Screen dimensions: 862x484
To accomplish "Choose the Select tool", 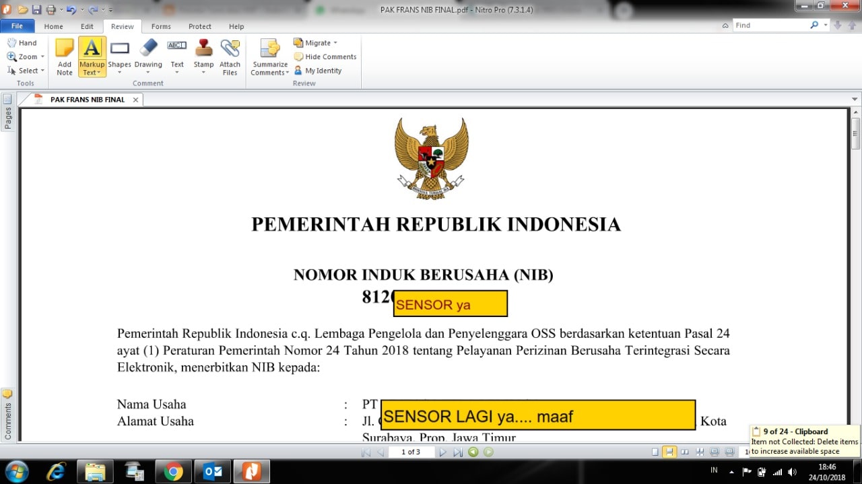I will [23, 71].
